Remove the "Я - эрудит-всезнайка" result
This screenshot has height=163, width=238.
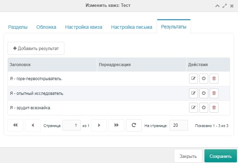click(x=214, y=108)
